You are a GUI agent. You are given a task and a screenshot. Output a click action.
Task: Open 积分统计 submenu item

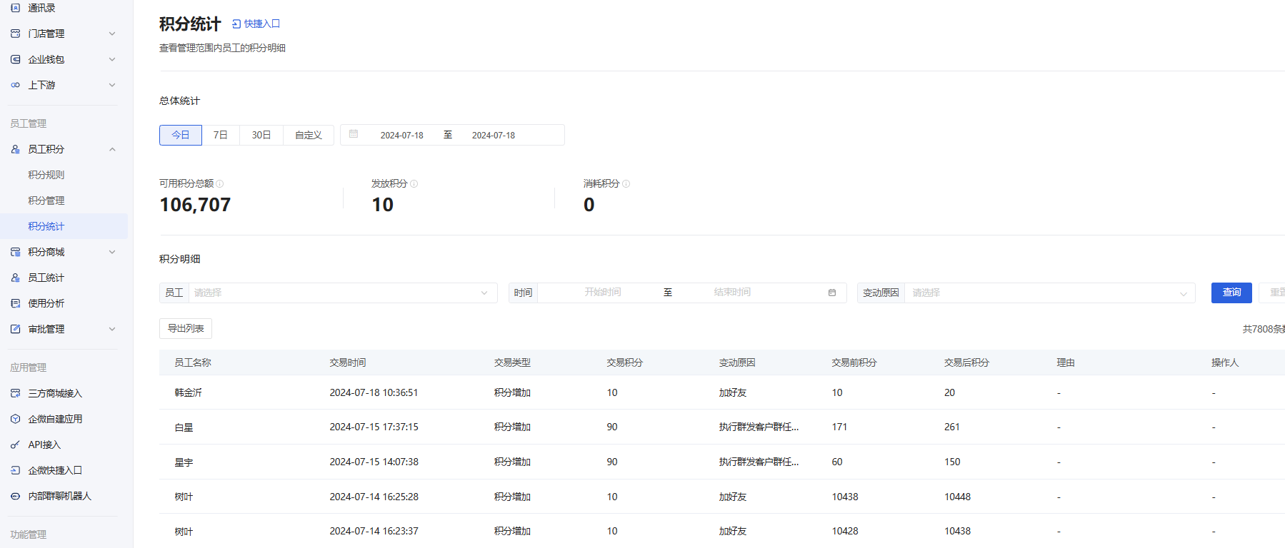coord(46,226)
